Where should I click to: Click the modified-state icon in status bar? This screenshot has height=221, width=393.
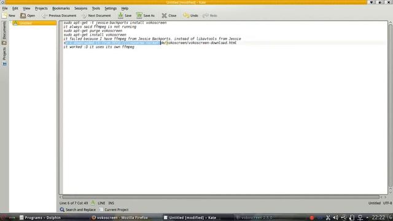93,203
